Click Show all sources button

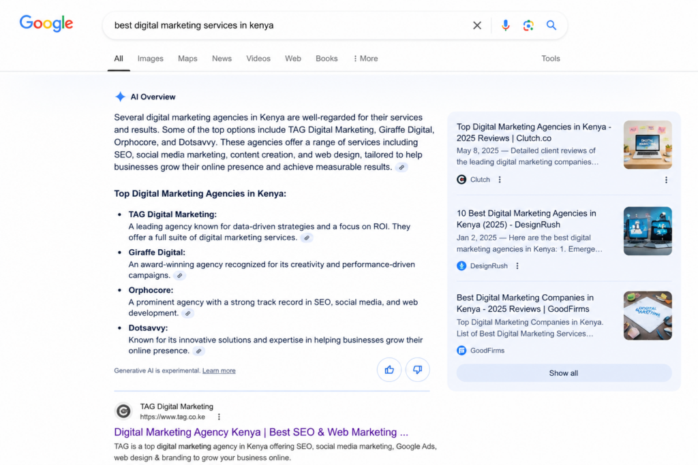coord(564,373)
